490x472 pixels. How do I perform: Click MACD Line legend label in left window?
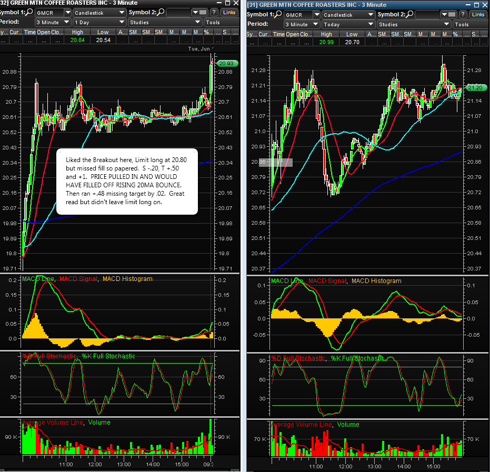coord(38,279)
